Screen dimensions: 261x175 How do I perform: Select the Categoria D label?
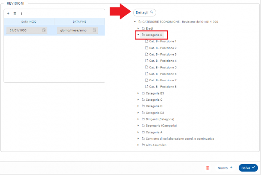[154, 106]
